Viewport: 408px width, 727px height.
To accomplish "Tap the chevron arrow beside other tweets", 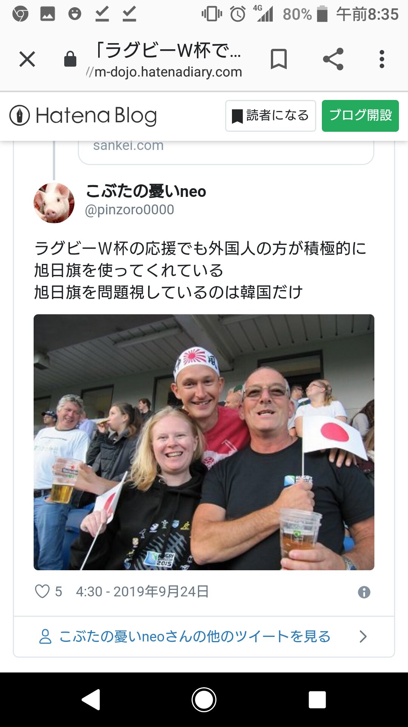I will [363, 637].
